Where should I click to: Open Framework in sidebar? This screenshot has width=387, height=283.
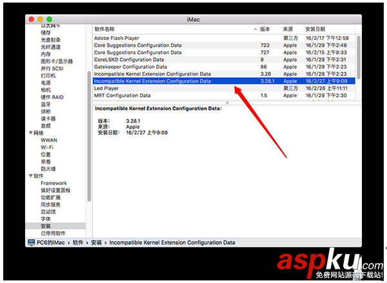(54, 183)
